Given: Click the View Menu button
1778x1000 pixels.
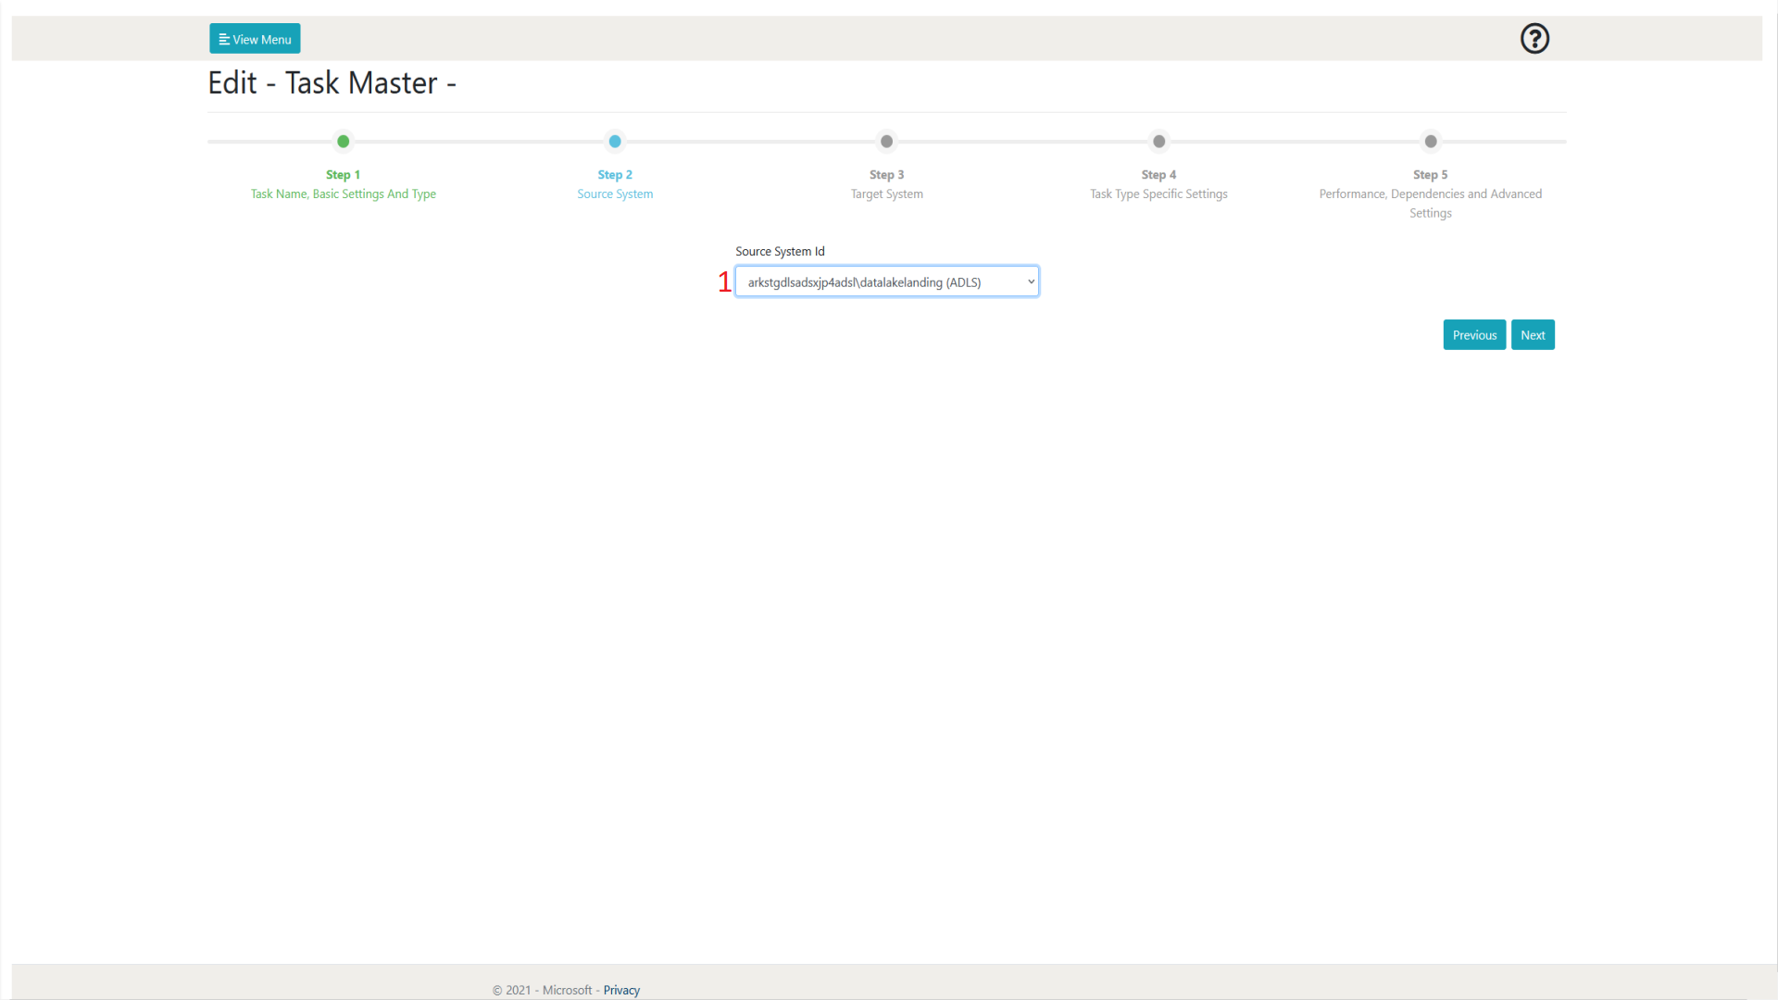Looking at the screenshot, I should tap(255, 39).
